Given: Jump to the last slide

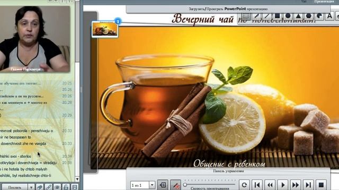Looking at the screenshot, I should coord(308,185).
